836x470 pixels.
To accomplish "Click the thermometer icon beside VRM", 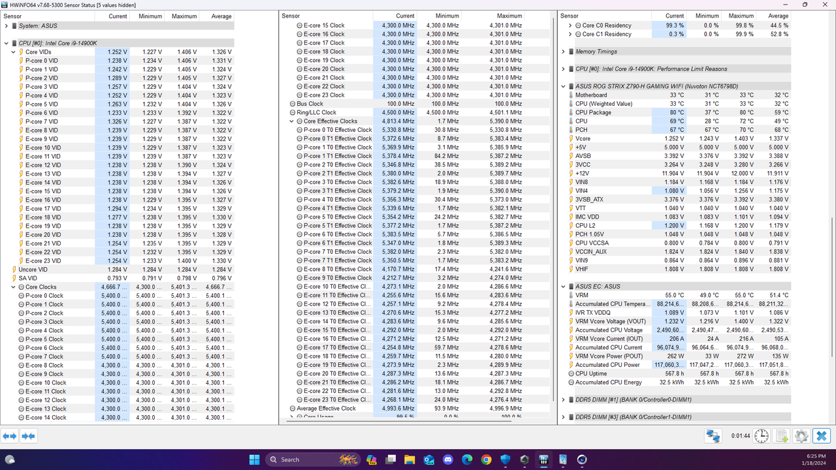I will click(x=570, y=295).
